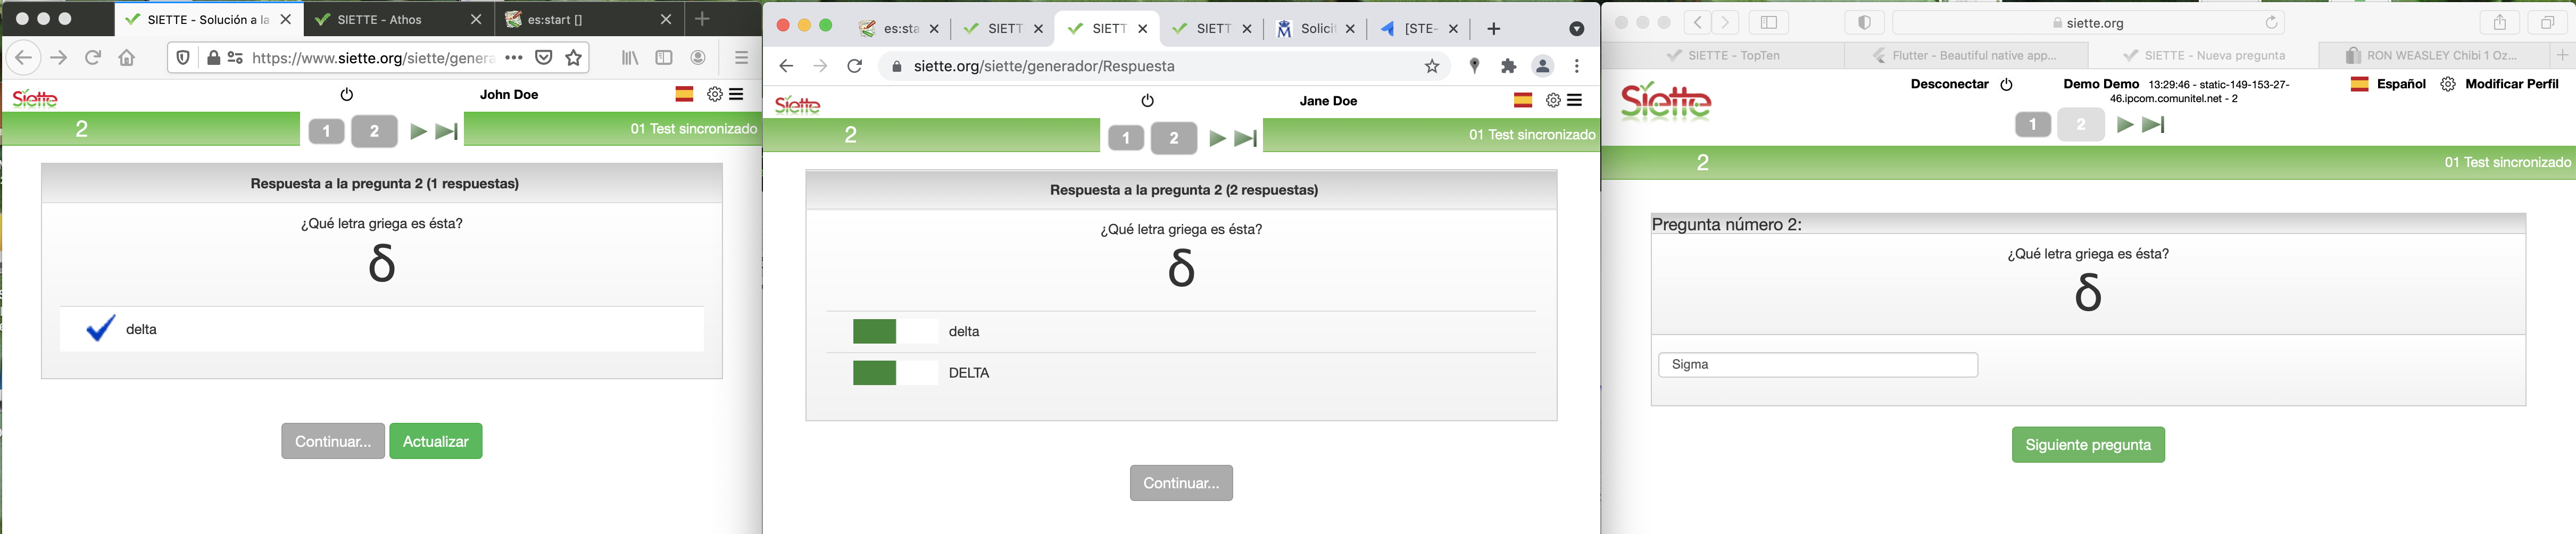The image size is (2576, 534).
Task: Bookmark page with Firefox star icon
Action: (574, 58)
